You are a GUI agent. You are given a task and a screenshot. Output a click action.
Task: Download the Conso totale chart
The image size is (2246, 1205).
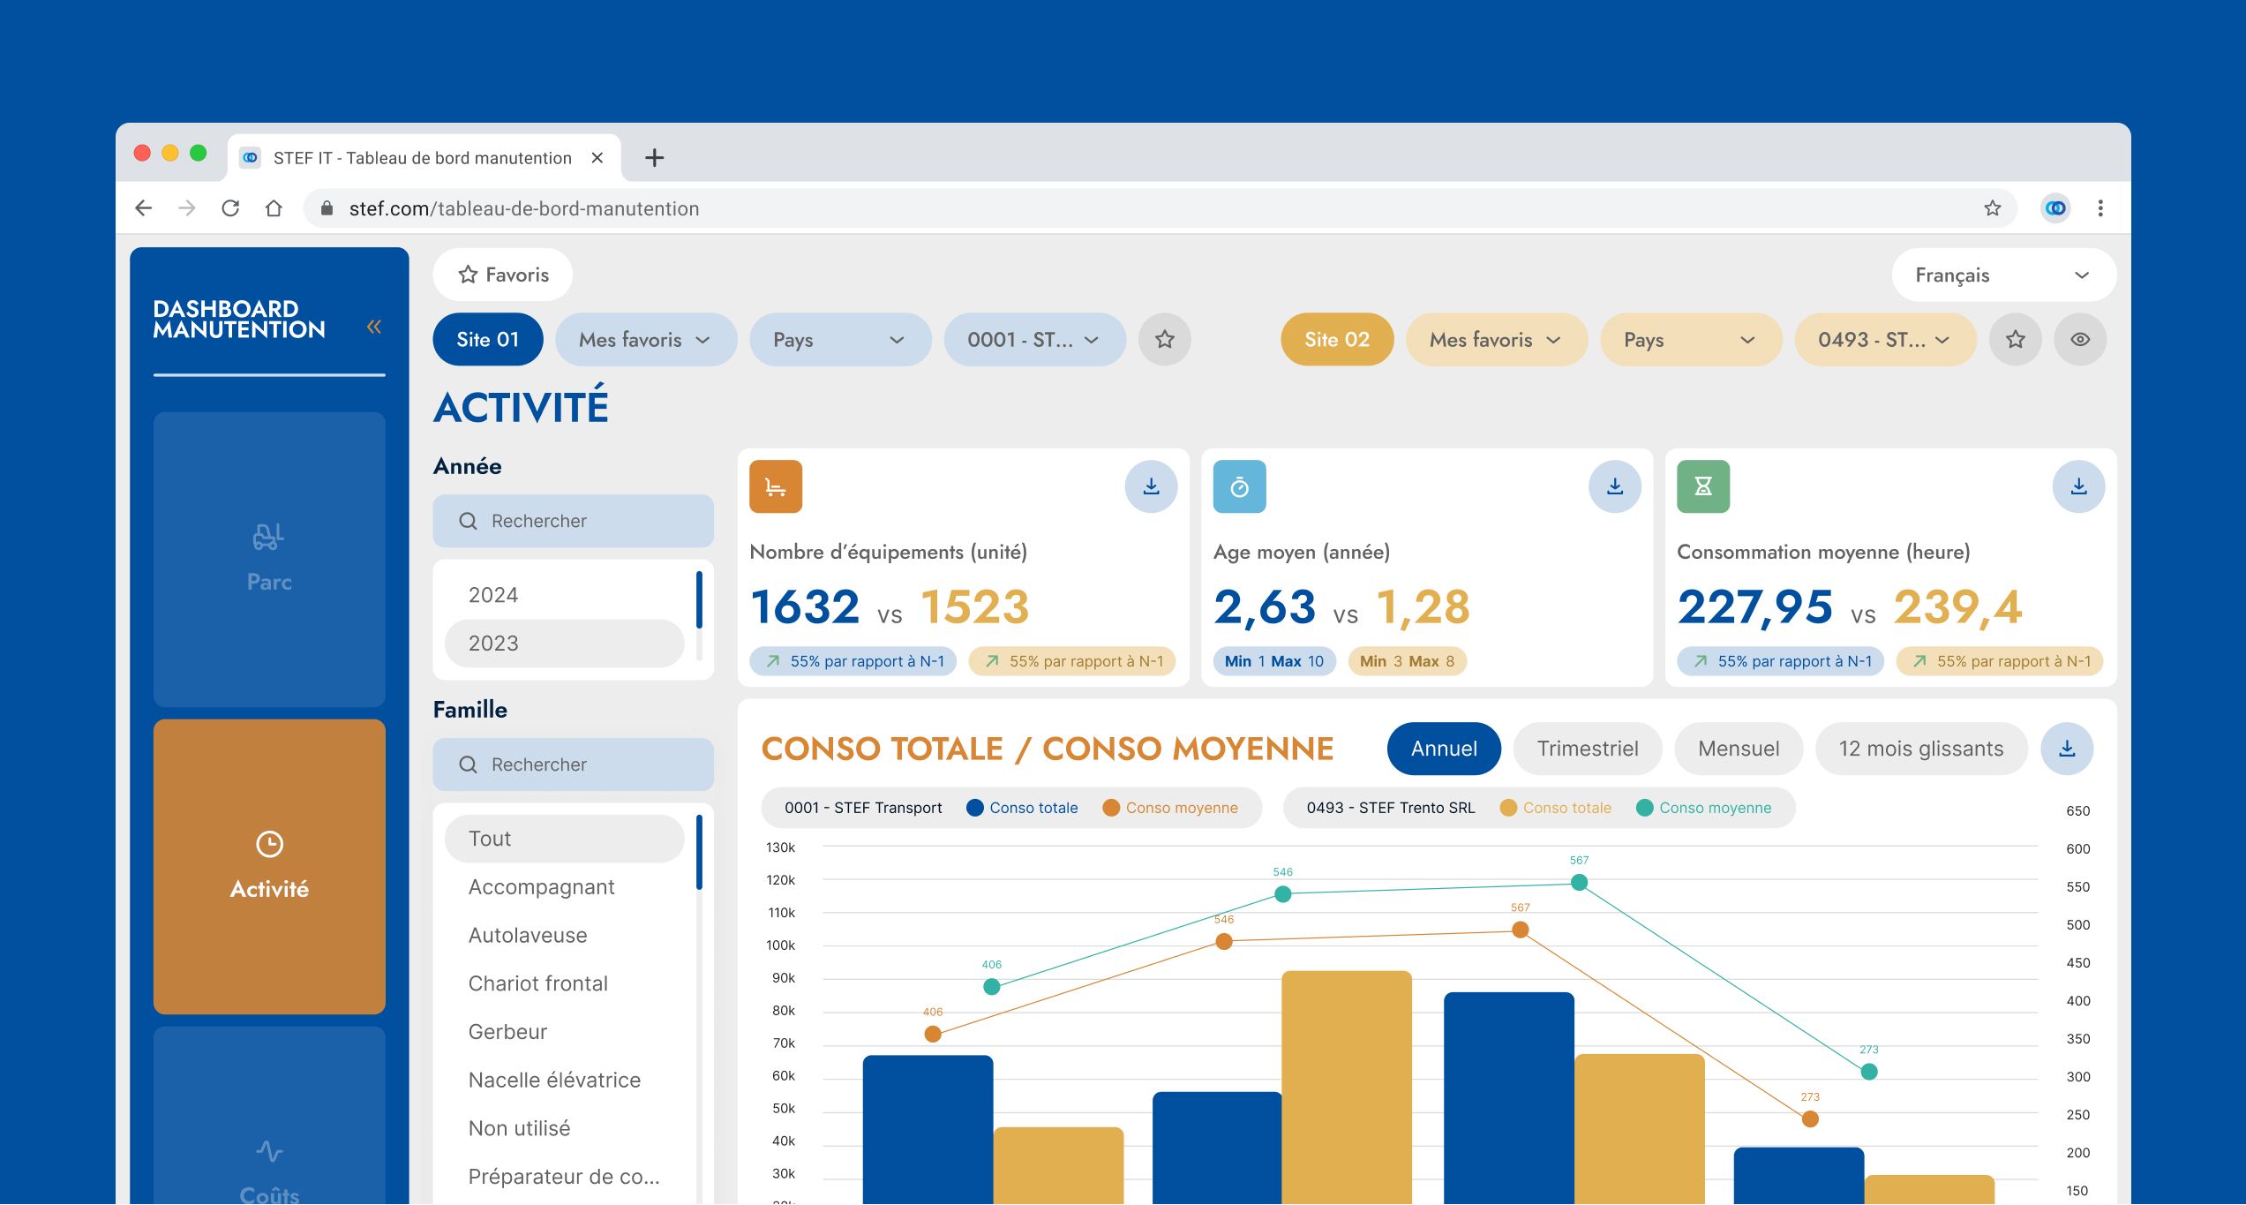[x=2067, y=749]
